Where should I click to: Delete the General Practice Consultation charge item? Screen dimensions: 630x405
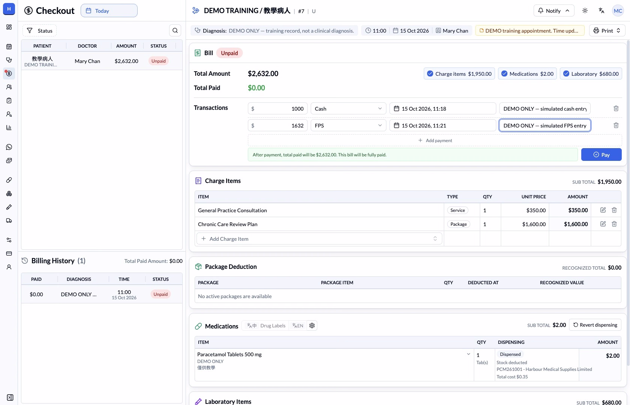[x=614, y=210]
